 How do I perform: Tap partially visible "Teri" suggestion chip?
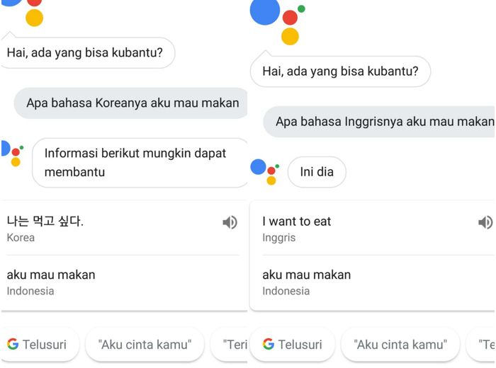click(x=230, y=345)
